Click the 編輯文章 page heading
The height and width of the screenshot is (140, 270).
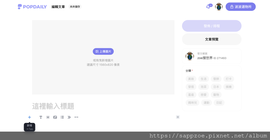(58, 7)
